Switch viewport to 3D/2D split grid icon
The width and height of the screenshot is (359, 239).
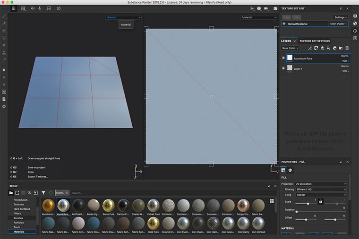(x=14, y=8)
